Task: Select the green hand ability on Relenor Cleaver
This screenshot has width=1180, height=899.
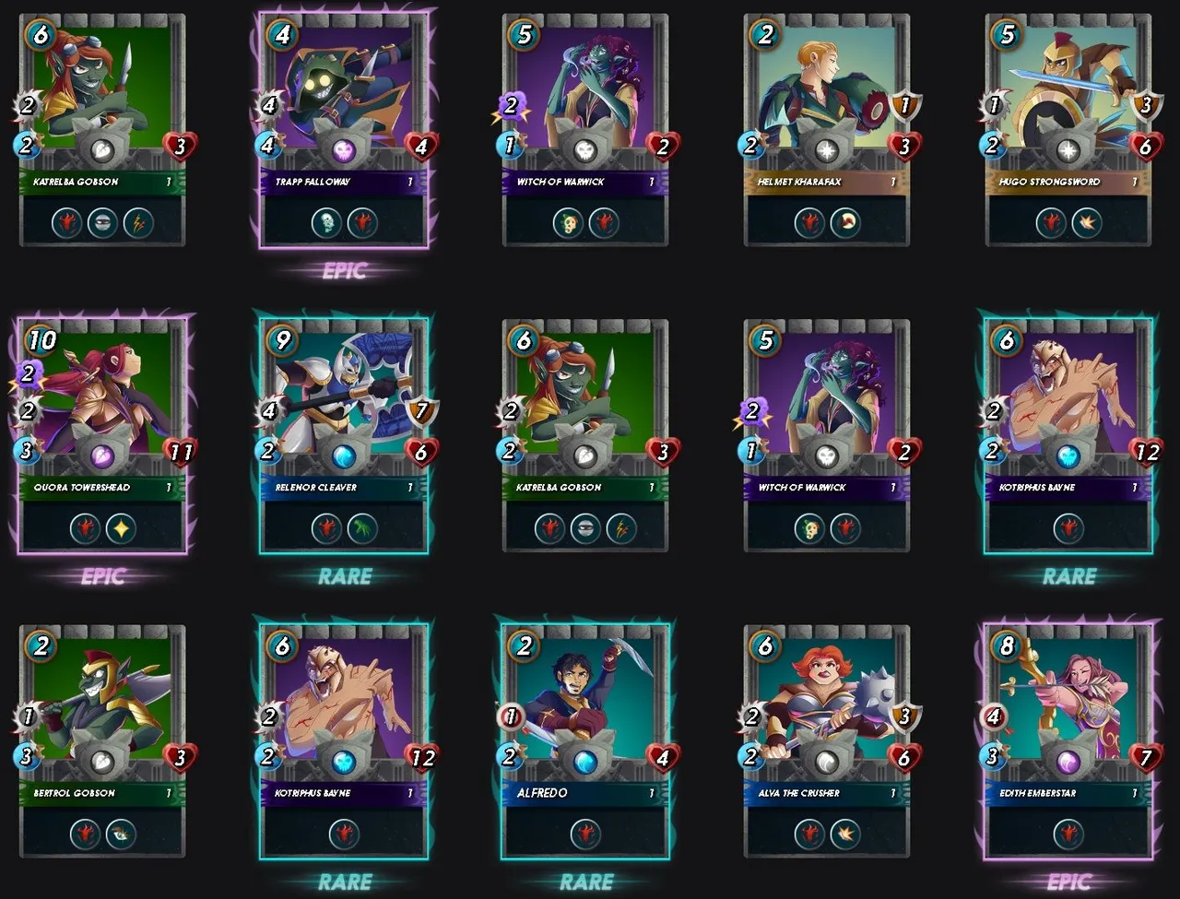Action: (x=362, y=528)
